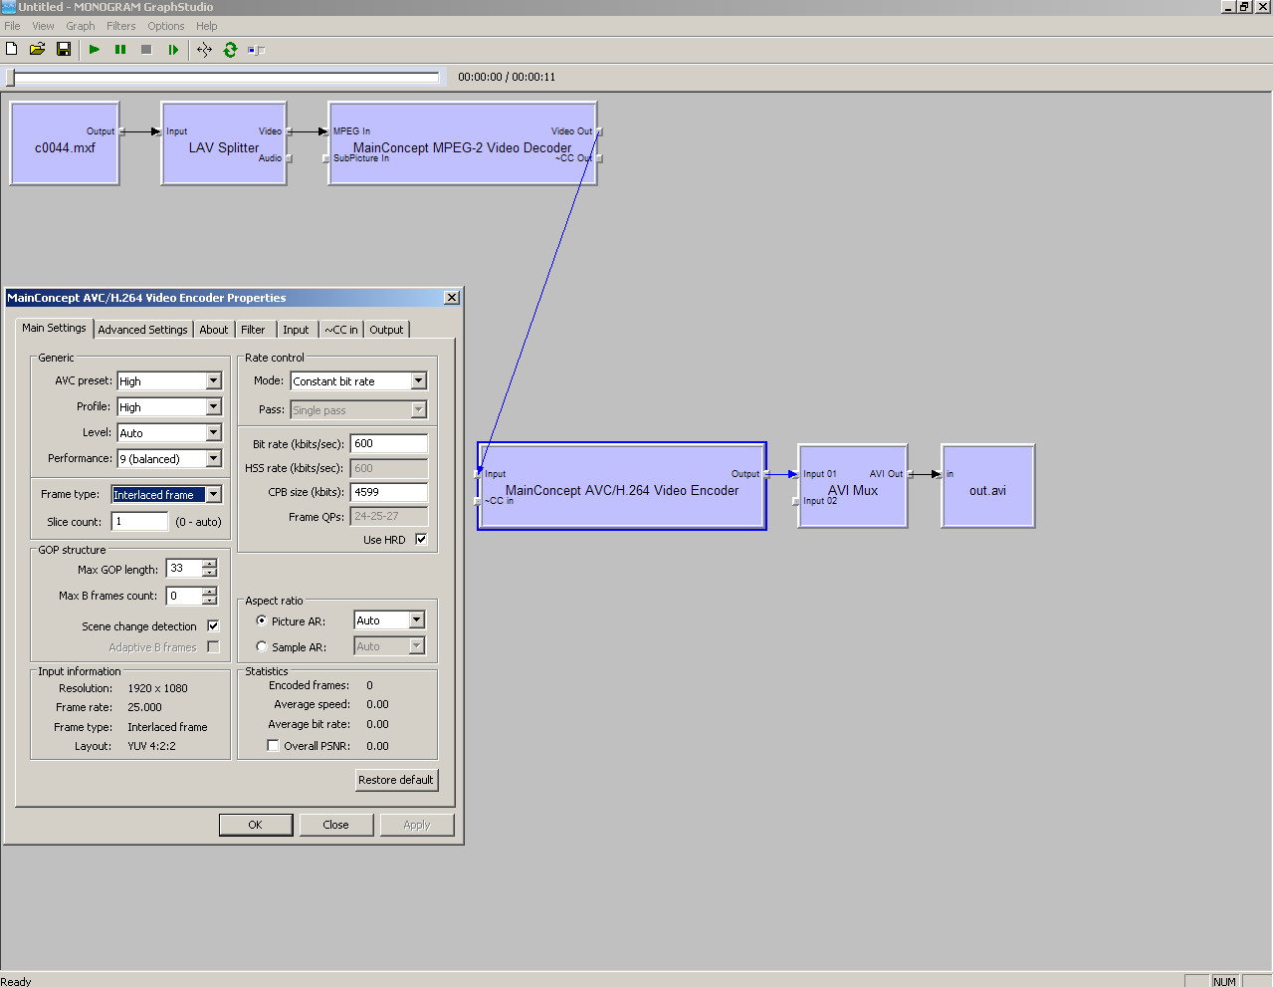Click the playback seek bar slider

pos(12,77)
